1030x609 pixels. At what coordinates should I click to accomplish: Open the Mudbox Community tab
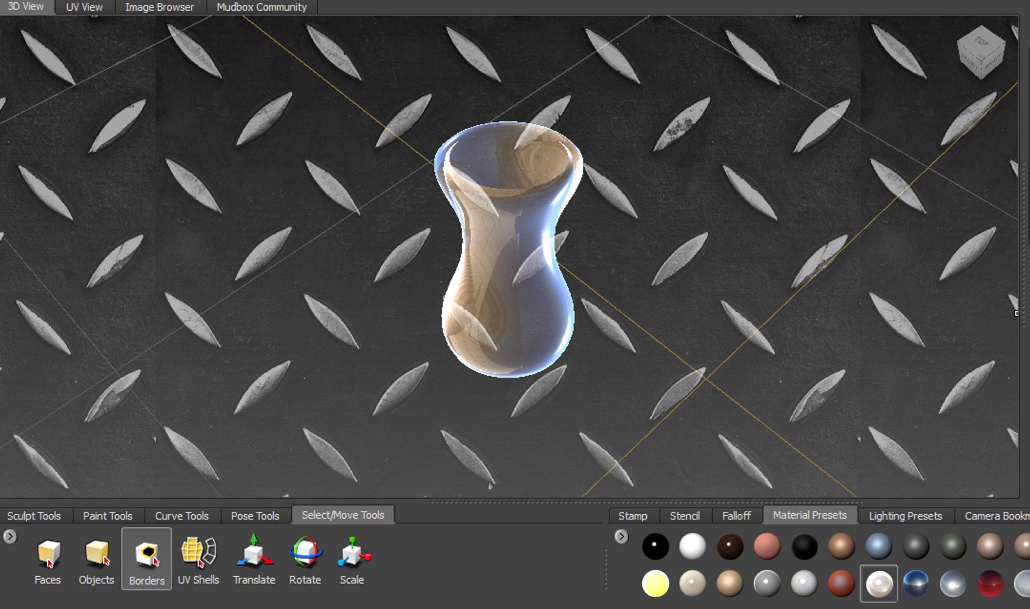tap(262, 7)
